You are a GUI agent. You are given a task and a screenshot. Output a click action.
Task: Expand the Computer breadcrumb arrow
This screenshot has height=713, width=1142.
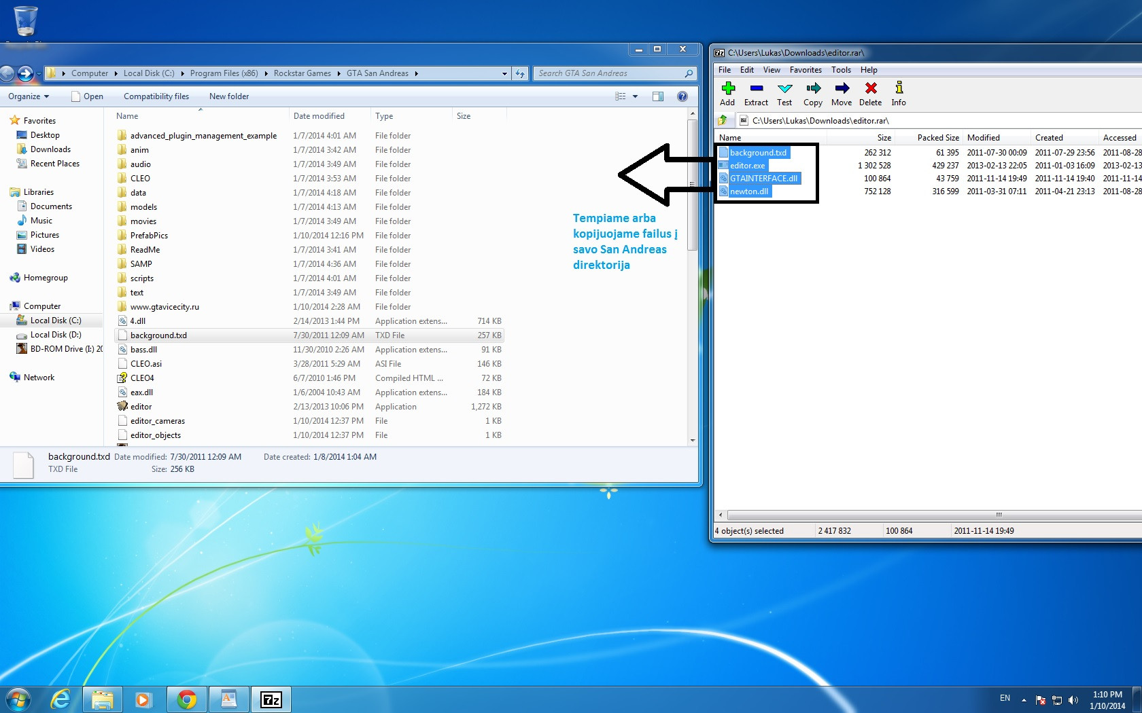(x=116, y=73)
